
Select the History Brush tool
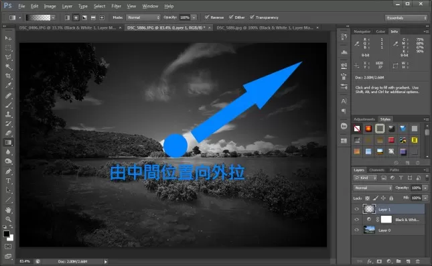[x=8, y=124]
